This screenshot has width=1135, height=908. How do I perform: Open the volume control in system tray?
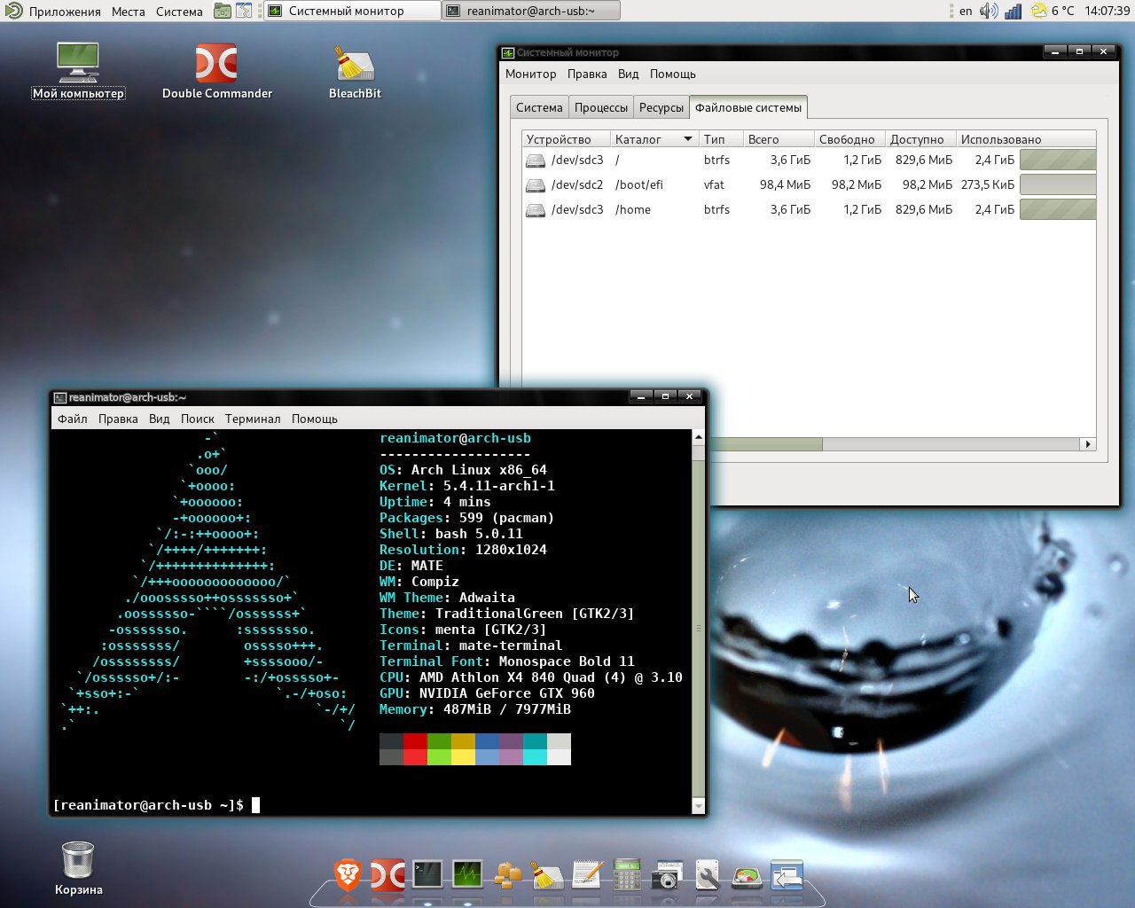[989, 11]
